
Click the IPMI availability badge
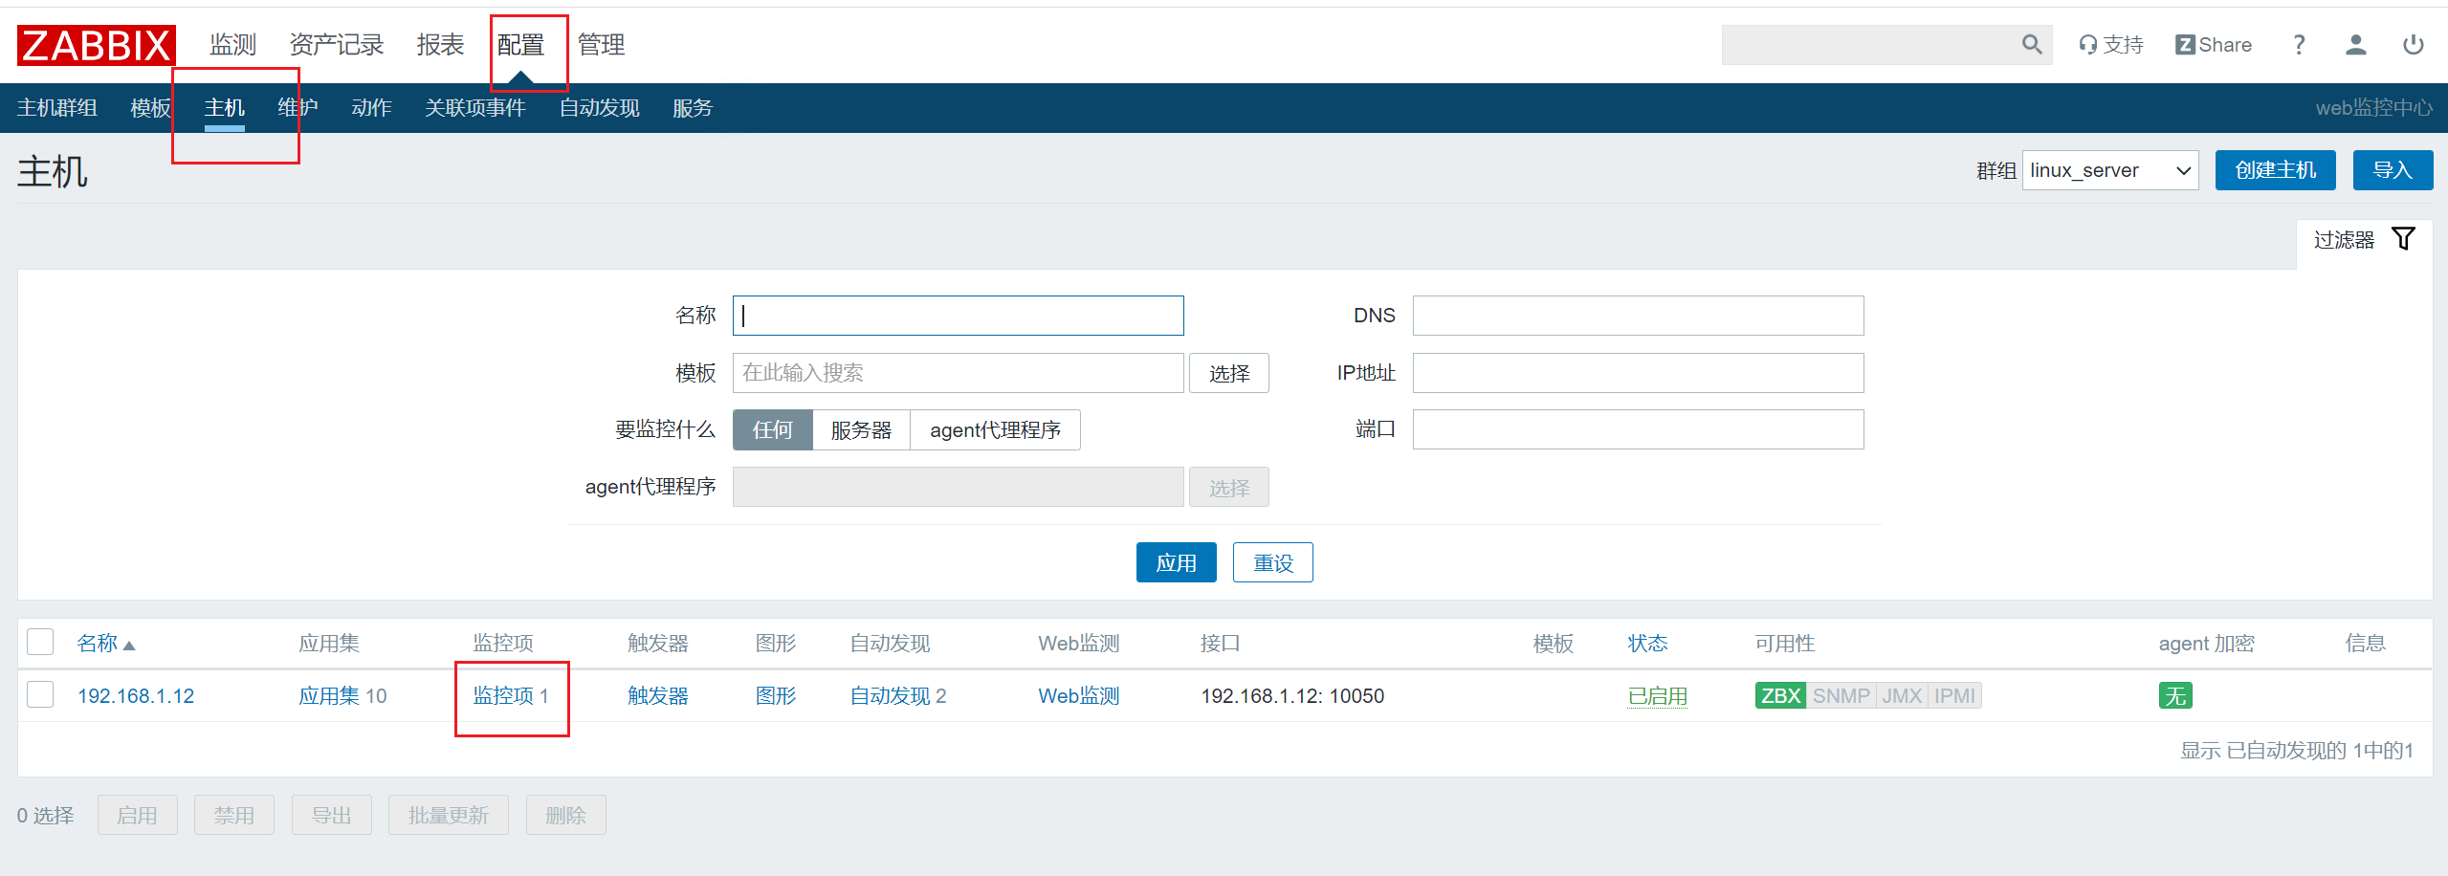1954,695
